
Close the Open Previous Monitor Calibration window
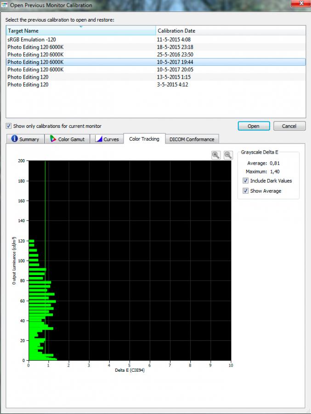click(x=301, y=3)
